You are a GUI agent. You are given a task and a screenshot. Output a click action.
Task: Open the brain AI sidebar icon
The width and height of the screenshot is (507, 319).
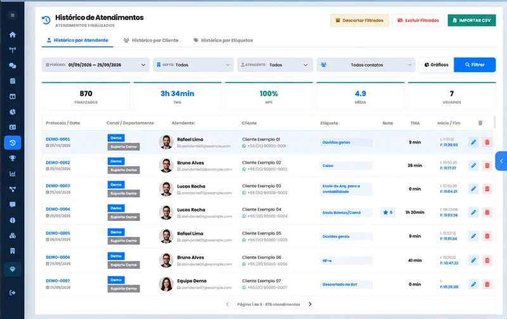(12, 220)
